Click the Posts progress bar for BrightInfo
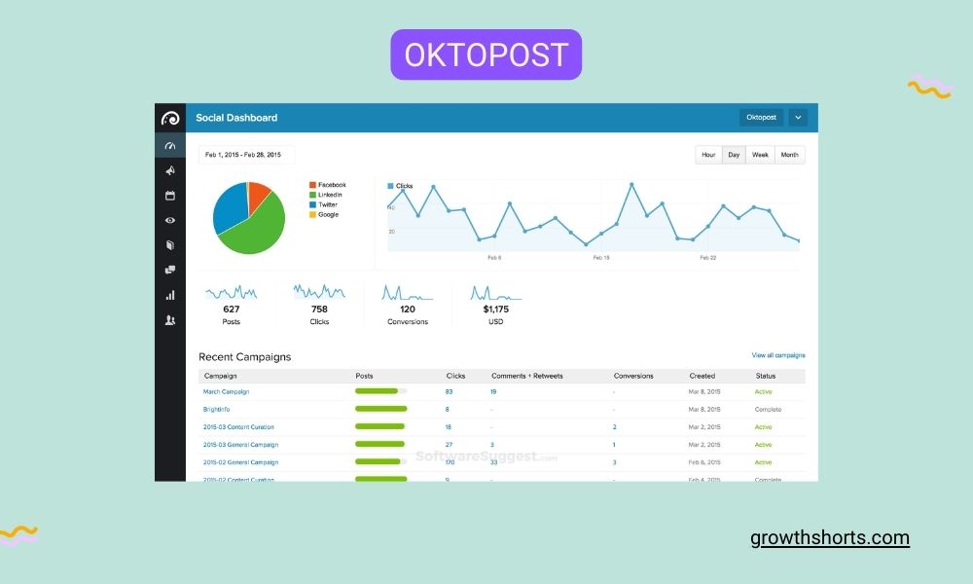 click(379, 409)
